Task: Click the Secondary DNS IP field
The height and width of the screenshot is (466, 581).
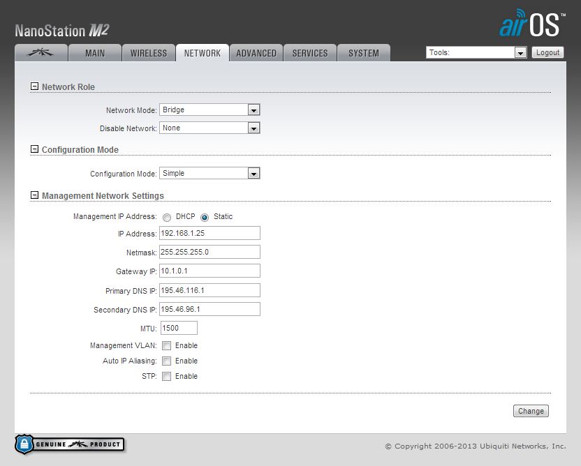Action: pos(209,310)
